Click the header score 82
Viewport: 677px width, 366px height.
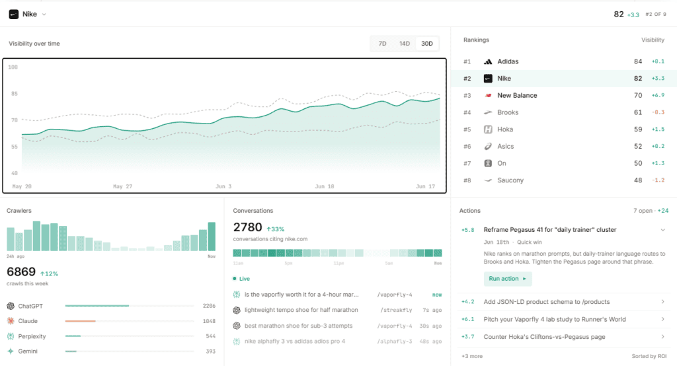[x=619, y=15]
